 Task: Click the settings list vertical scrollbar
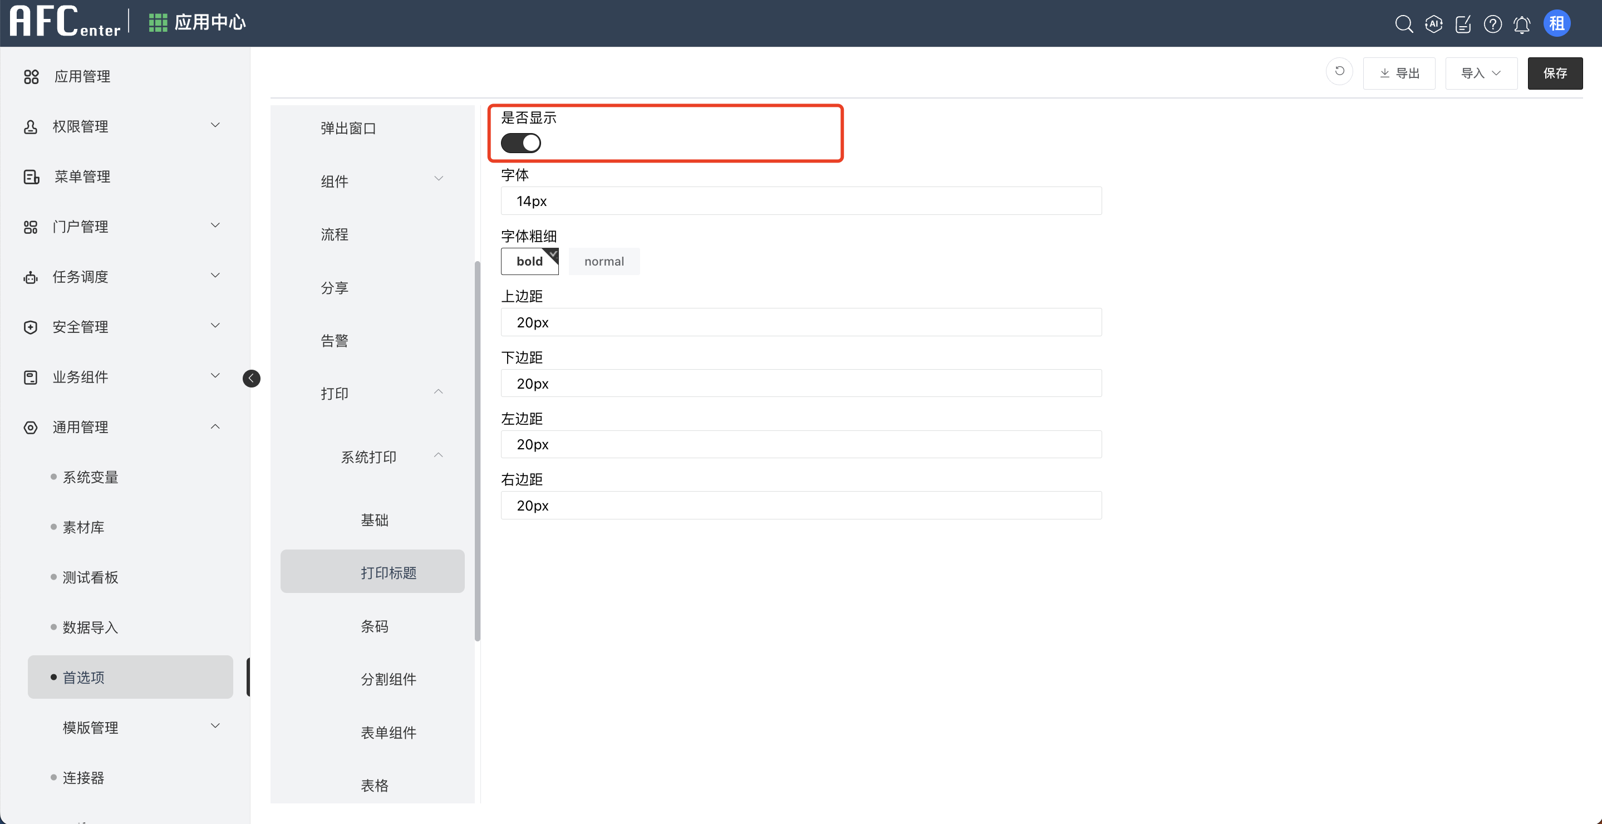[477, 451]
